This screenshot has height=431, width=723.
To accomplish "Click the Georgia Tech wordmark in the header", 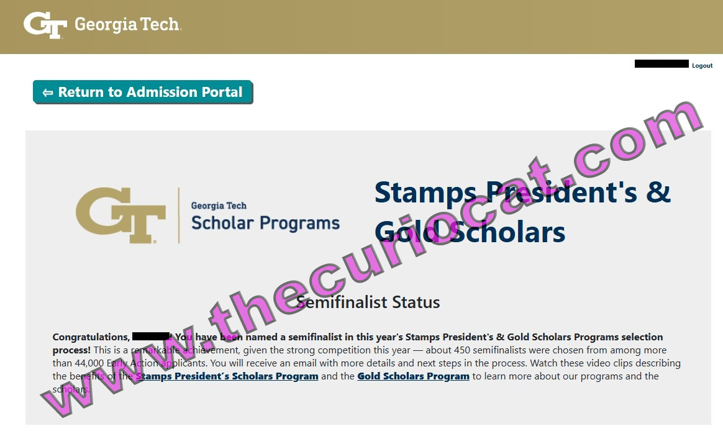I will [x=128, y=24].
